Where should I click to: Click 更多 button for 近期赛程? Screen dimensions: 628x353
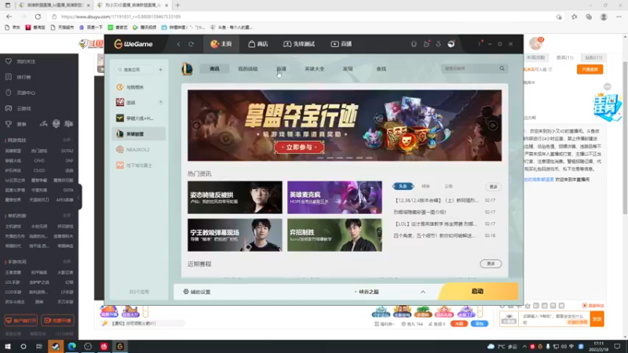point(491,264)
